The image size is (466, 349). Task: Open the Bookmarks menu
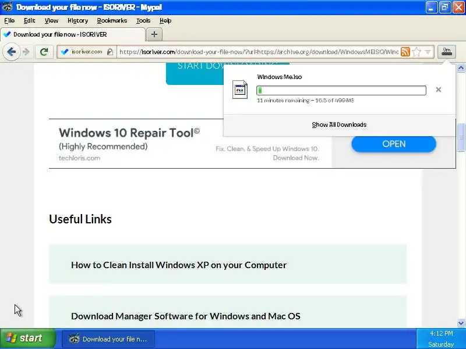pos(112,20)
